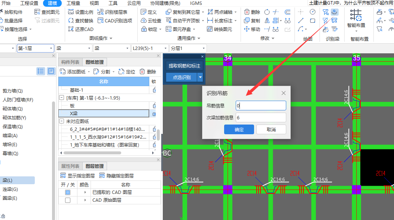394x220 pixels.
Task: Click the first 识别梁 group icon
Action: coord(326,12)
